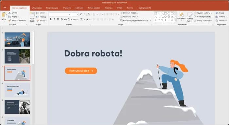The height and width of the screenshot is (125, 229).
Task: Switch to Wstawianie insert tab
Action: coord(37,8)
